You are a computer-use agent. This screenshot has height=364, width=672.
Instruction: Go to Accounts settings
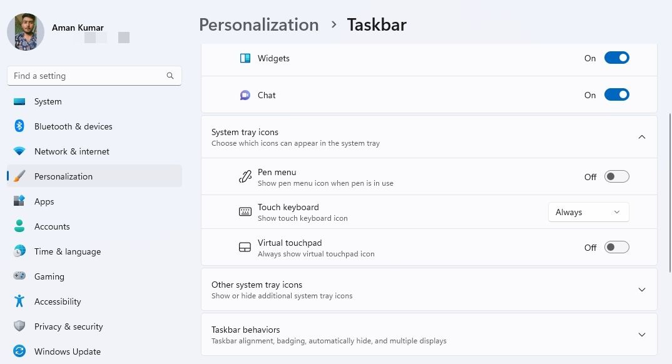pos(94,226)
